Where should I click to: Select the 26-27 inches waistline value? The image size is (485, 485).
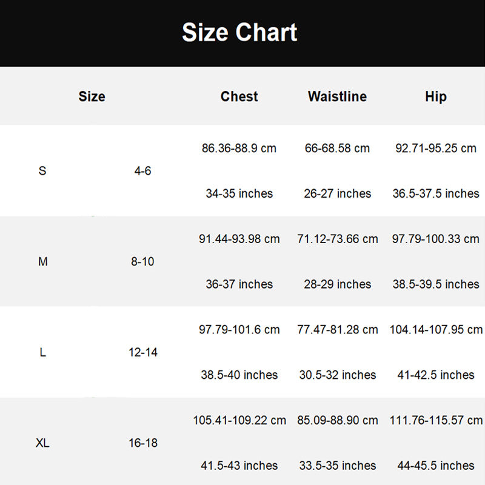[x=337, y=193]
